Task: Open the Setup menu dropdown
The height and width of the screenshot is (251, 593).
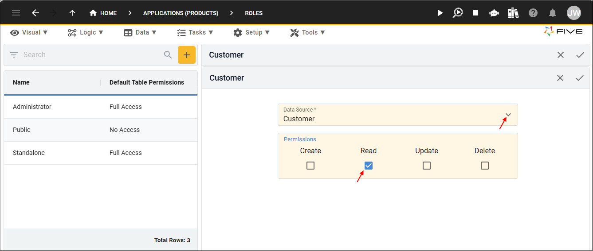Action: coord(251,32)
